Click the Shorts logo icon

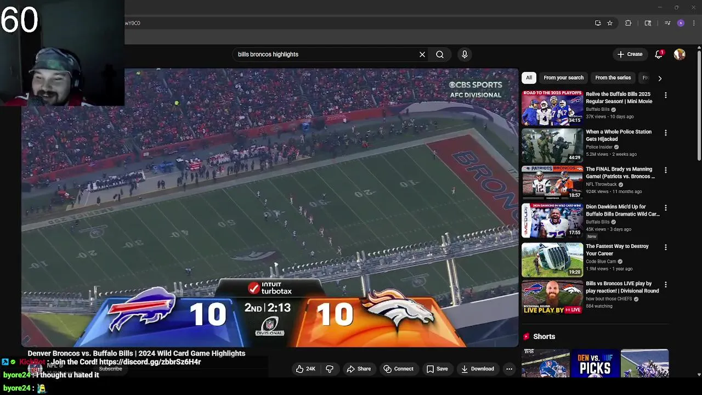click(526, 336)
